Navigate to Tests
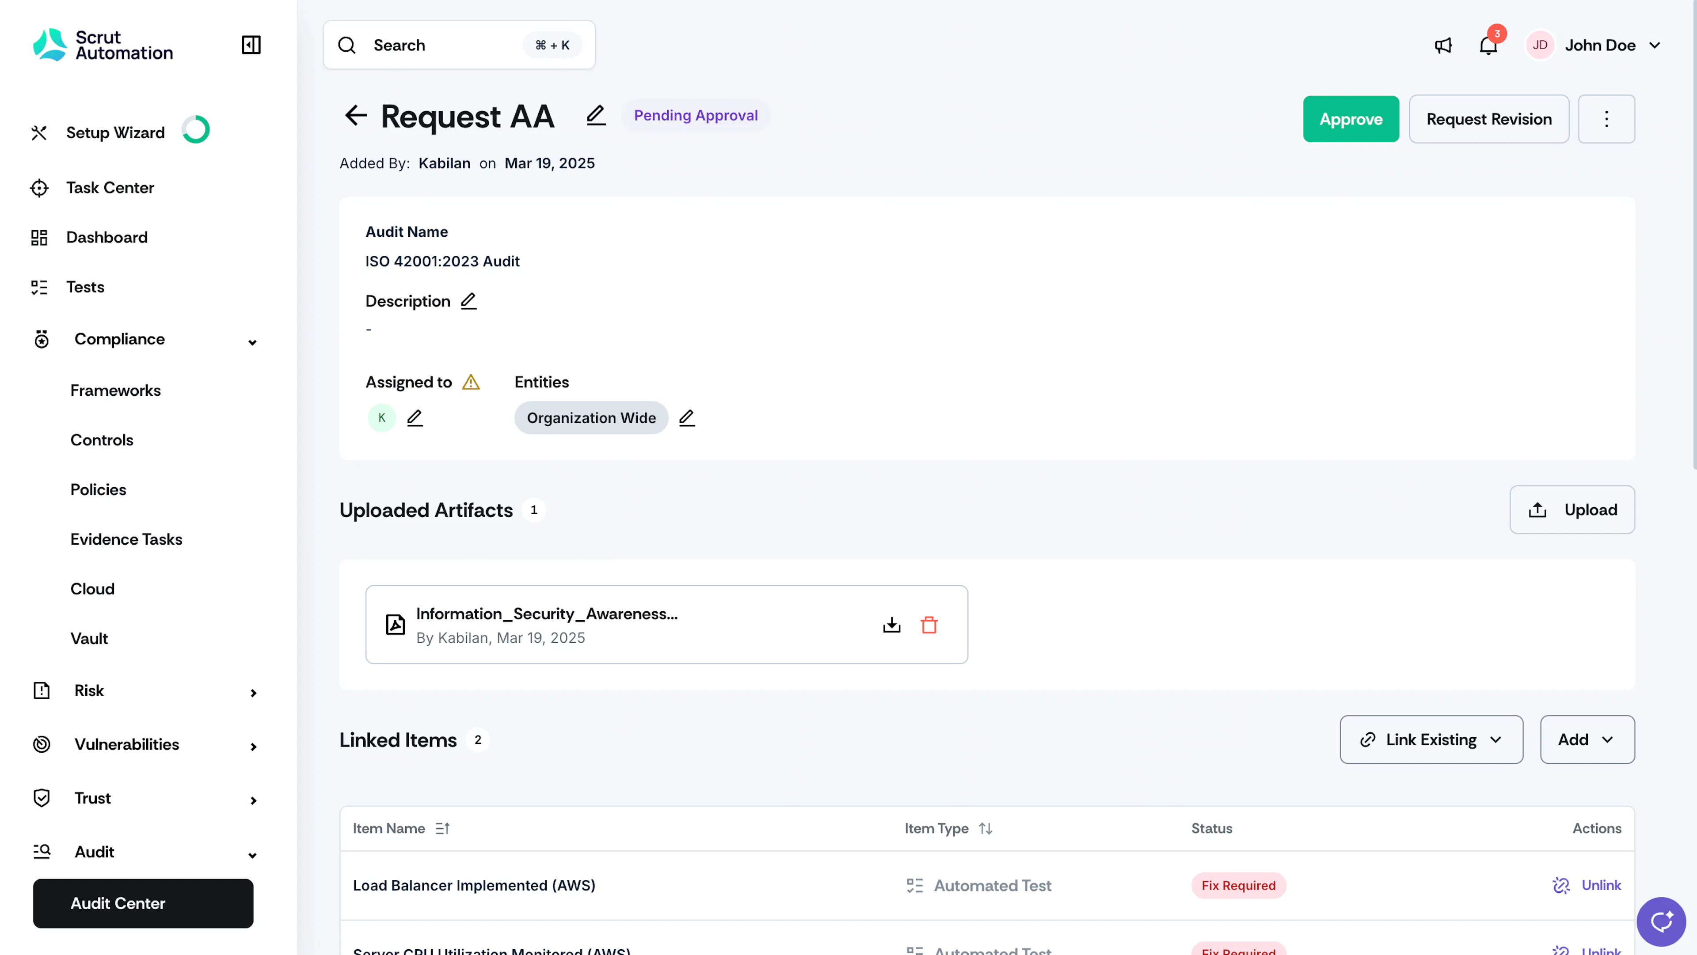This screenshot has width=1697, height=955. pyautogui.click(x=85, y=287)
